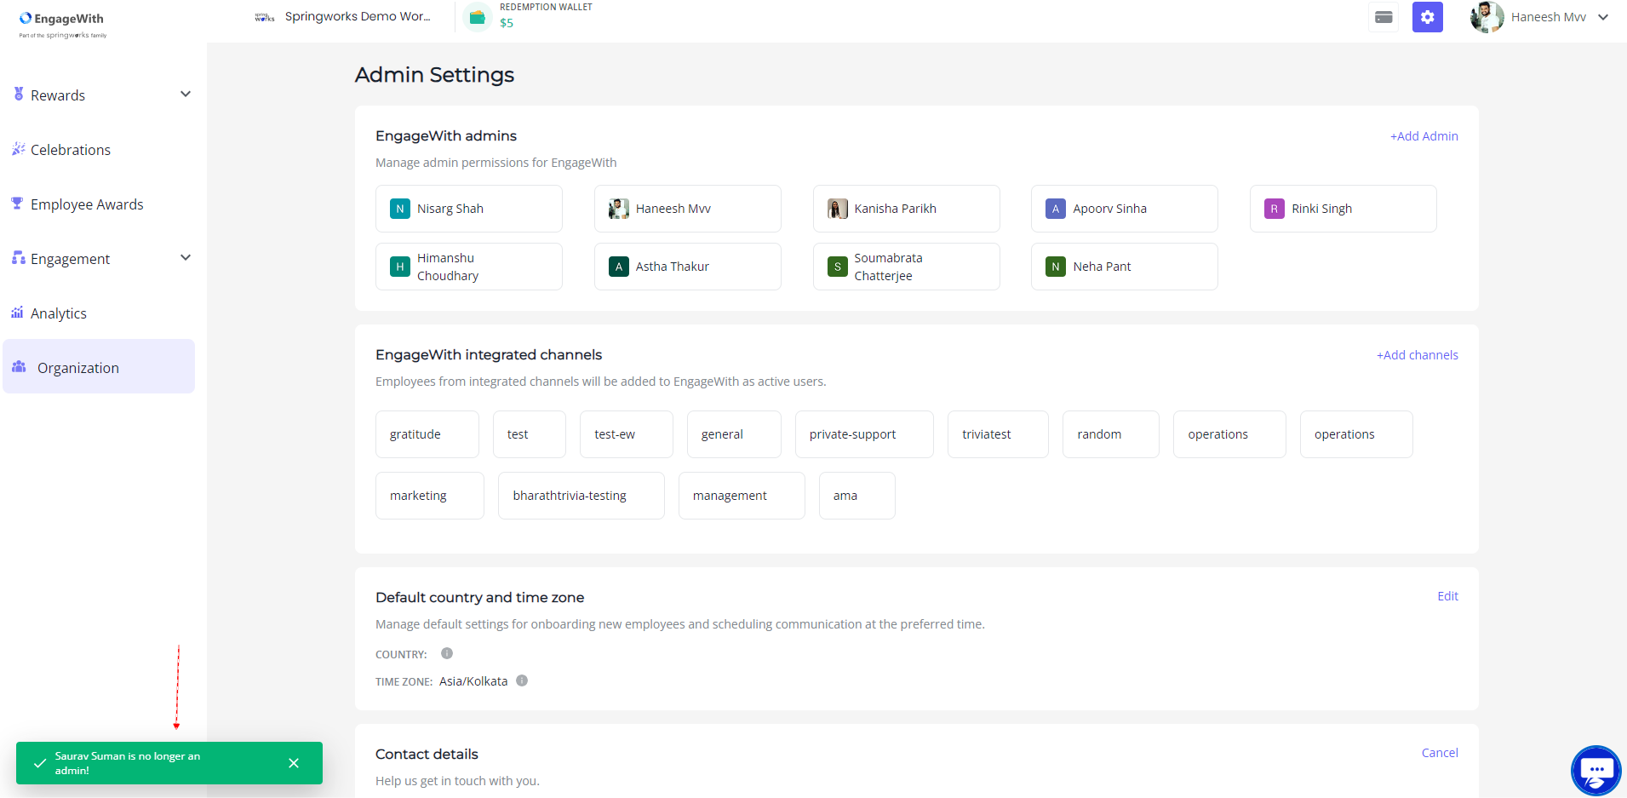1627x798 pixels.
Task: Select the Haneesh Mvv admin card
Action: tap(688, 209)
